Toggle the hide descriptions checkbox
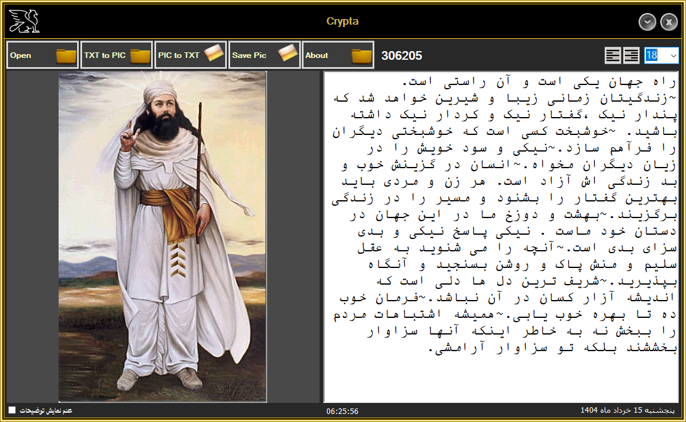The image size is (686, 422). click(x=12, y=410)
